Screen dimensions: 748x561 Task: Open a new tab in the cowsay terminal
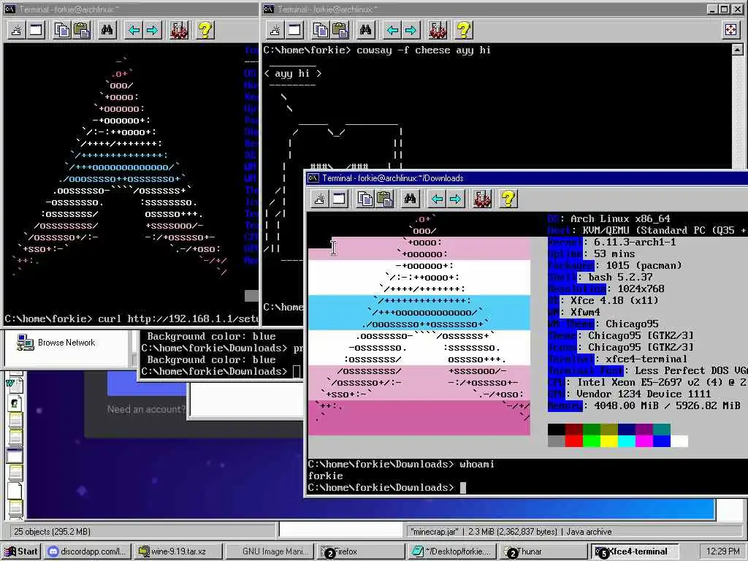275,30
